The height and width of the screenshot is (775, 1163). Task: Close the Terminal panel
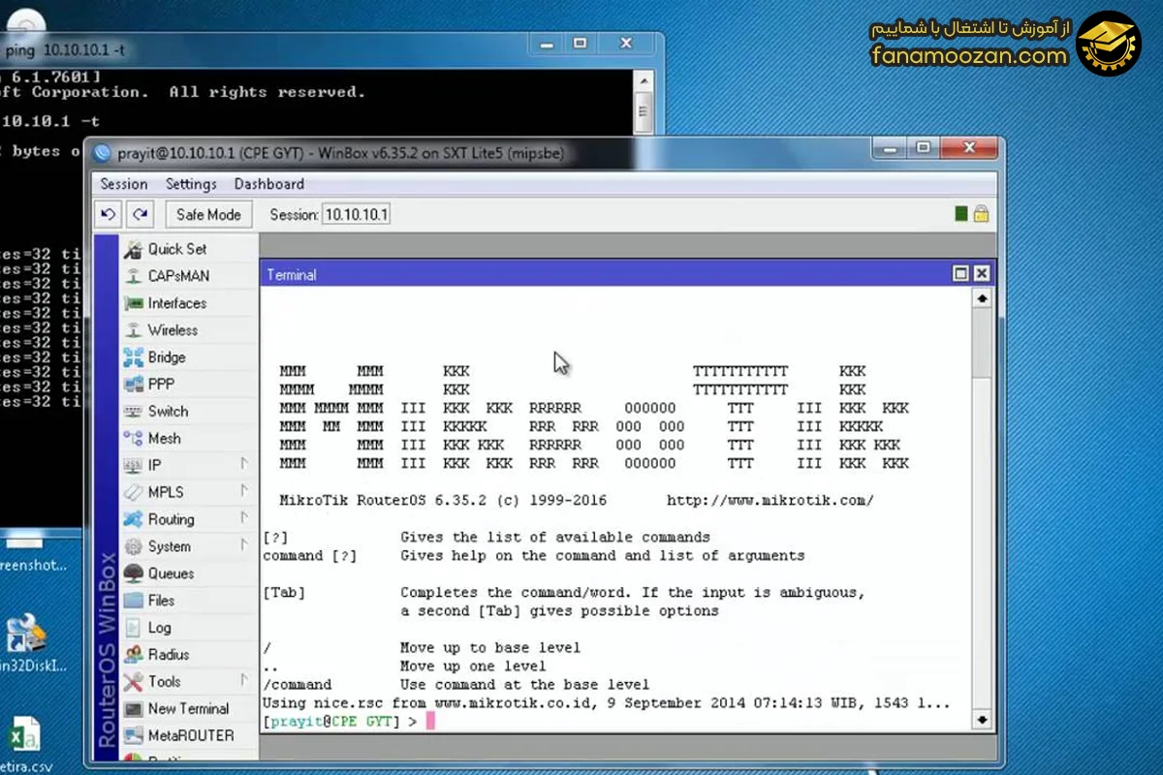coord(981,274)
